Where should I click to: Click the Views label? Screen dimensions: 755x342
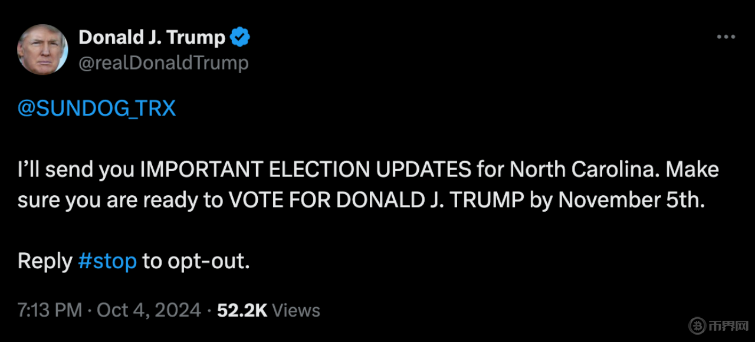tap(297, 310)
